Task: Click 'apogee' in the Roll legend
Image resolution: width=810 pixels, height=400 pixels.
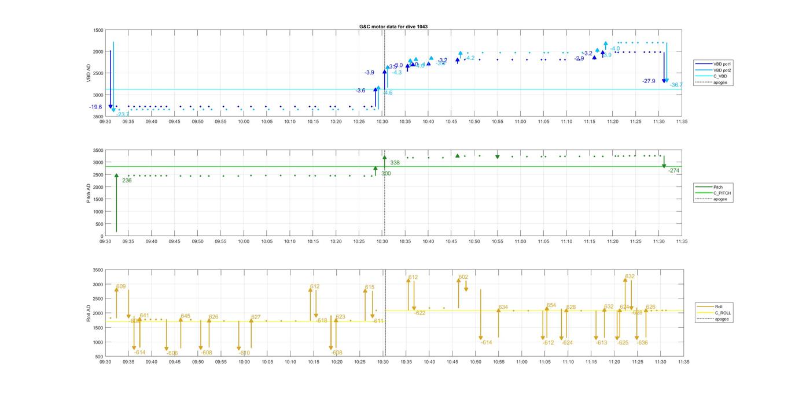Action: coord(722,319)
